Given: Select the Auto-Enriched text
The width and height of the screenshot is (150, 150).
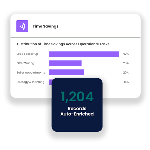Looking at the screenshot, I should (77, 114).
